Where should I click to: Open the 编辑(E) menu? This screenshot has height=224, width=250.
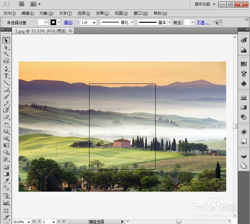point(28,13)
